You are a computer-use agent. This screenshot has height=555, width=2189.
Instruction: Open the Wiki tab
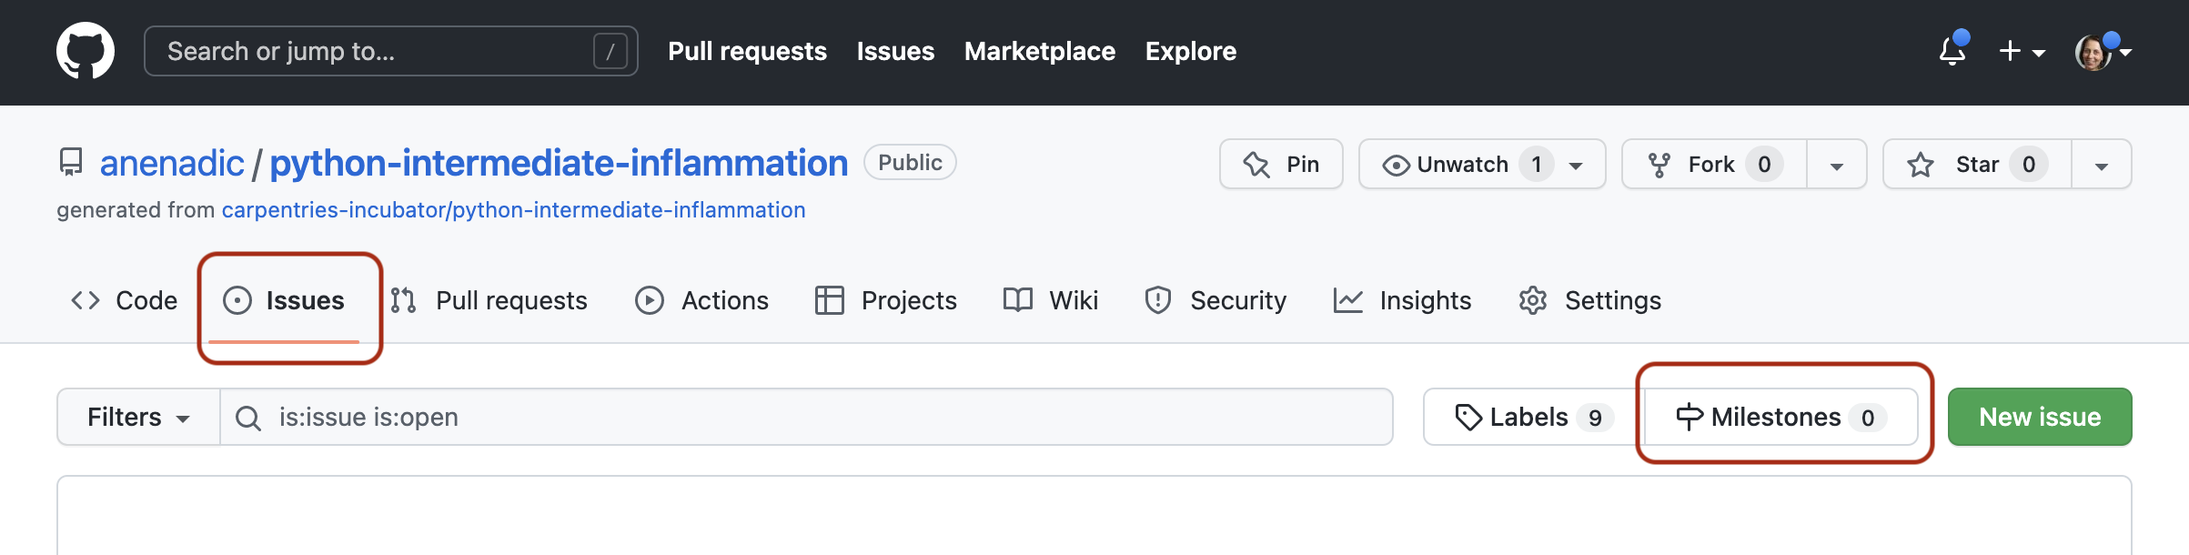click(x=1051, y=300)
